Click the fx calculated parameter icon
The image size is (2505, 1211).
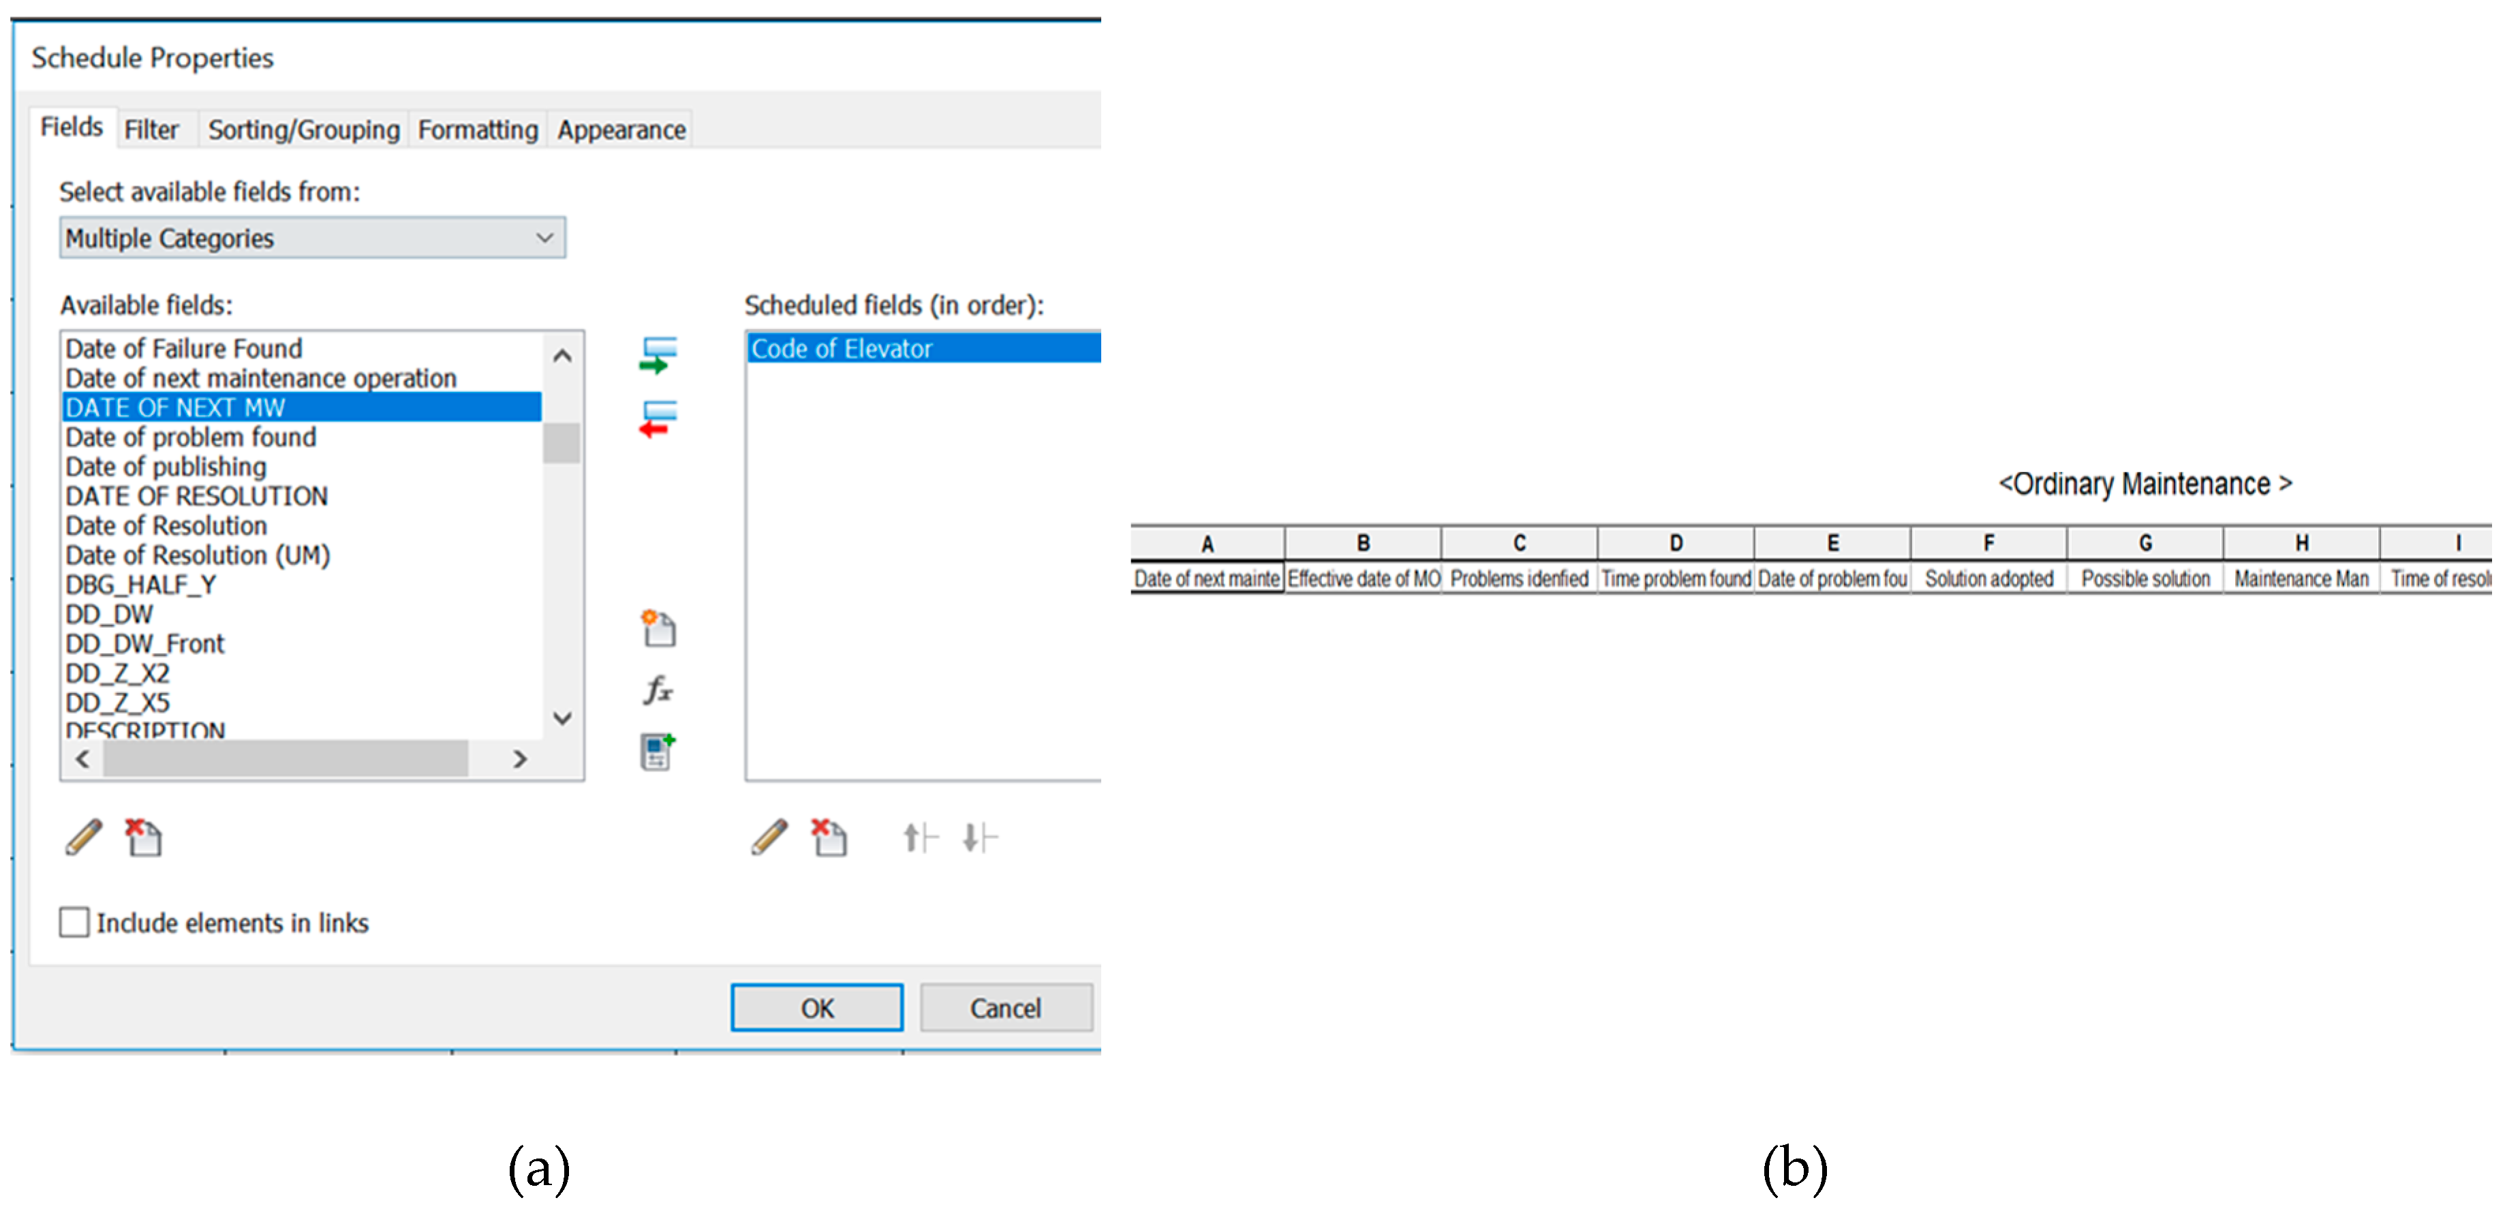coord(658,690)
